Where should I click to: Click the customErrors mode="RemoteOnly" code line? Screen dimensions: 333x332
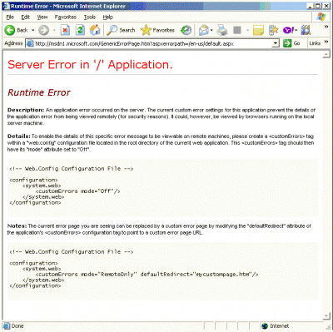[147, 275]
